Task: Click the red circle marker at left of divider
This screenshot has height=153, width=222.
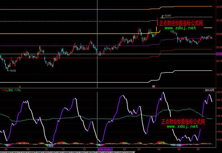Action: coord(20,87)
